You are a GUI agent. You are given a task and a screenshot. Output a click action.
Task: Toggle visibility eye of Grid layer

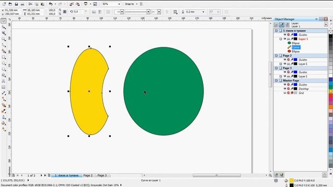[285, 93]
